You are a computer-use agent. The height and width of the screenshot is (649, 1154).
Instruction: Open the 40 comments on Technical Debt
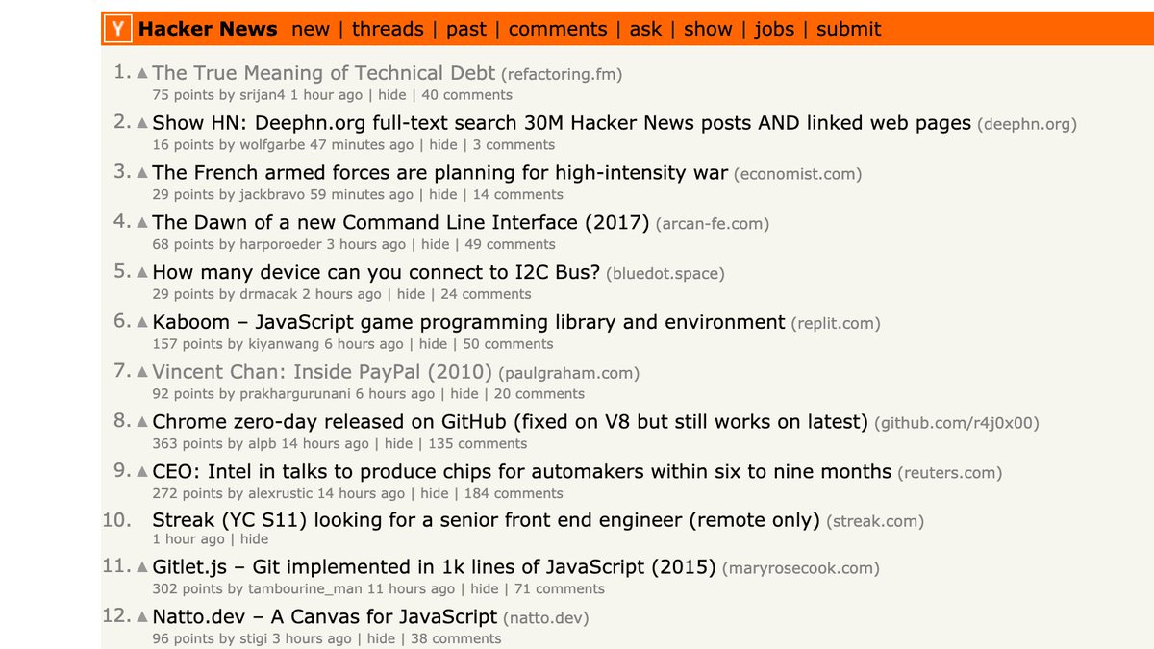point(466,95)
